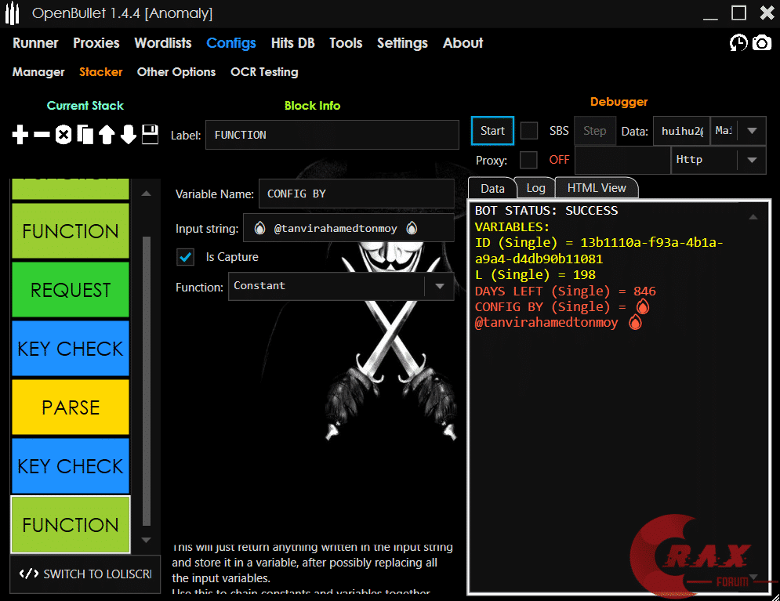The image size is (780, 601).
Task: Clone the selected block with copy icon
Action: (85, 135)
